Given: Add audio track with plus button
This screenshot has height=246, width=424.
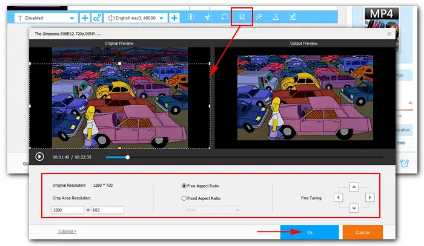Looking at the screenshot, I should [174, 18].
